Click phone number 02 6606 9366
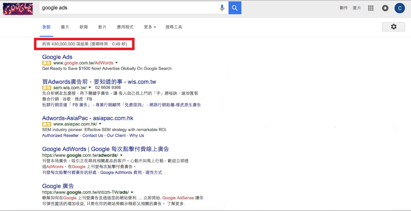This screenshot has height=211, width=411. [108, 88]
